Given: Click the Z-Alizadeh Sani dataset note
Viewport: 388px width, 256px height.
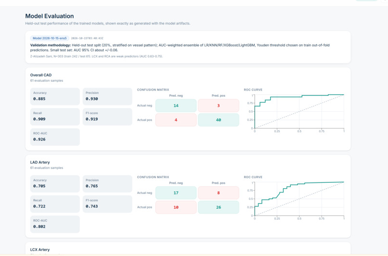Looking at the screenshot, I should pyautogui.click(x=96, y=56).
